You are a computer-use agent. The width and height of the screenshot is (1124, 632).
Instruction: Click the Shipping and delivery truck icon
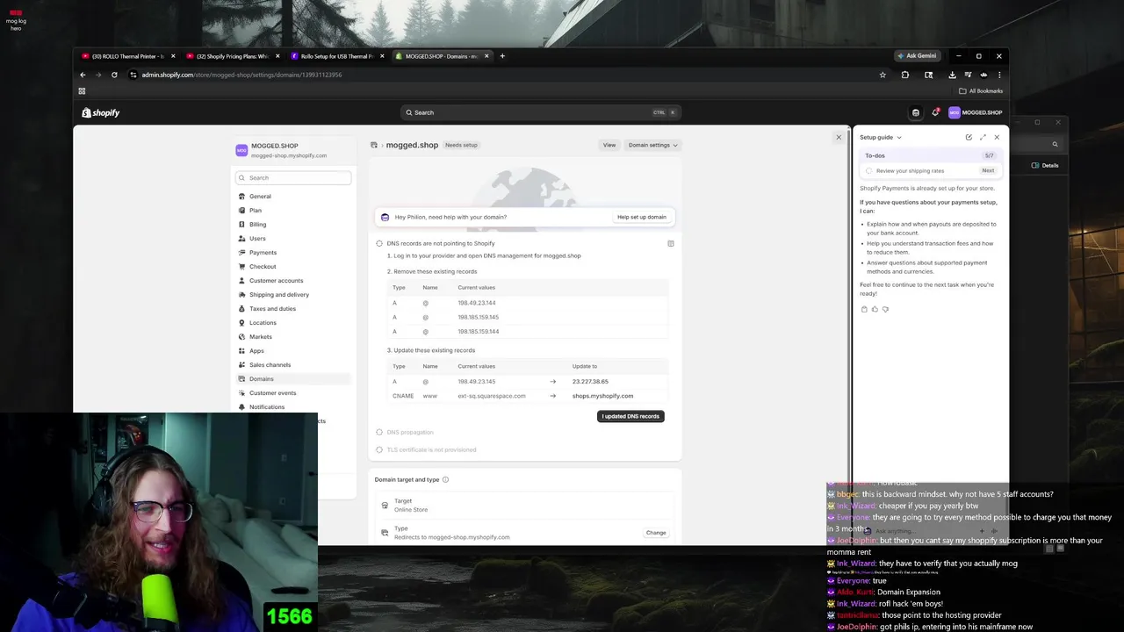click(241, 295)
